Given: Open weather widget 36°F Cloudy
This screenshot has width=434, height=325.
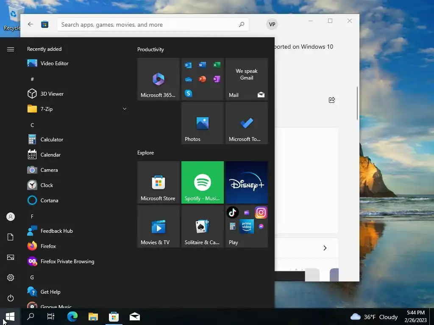Looking at the screenshot, I should coord(374,317).
